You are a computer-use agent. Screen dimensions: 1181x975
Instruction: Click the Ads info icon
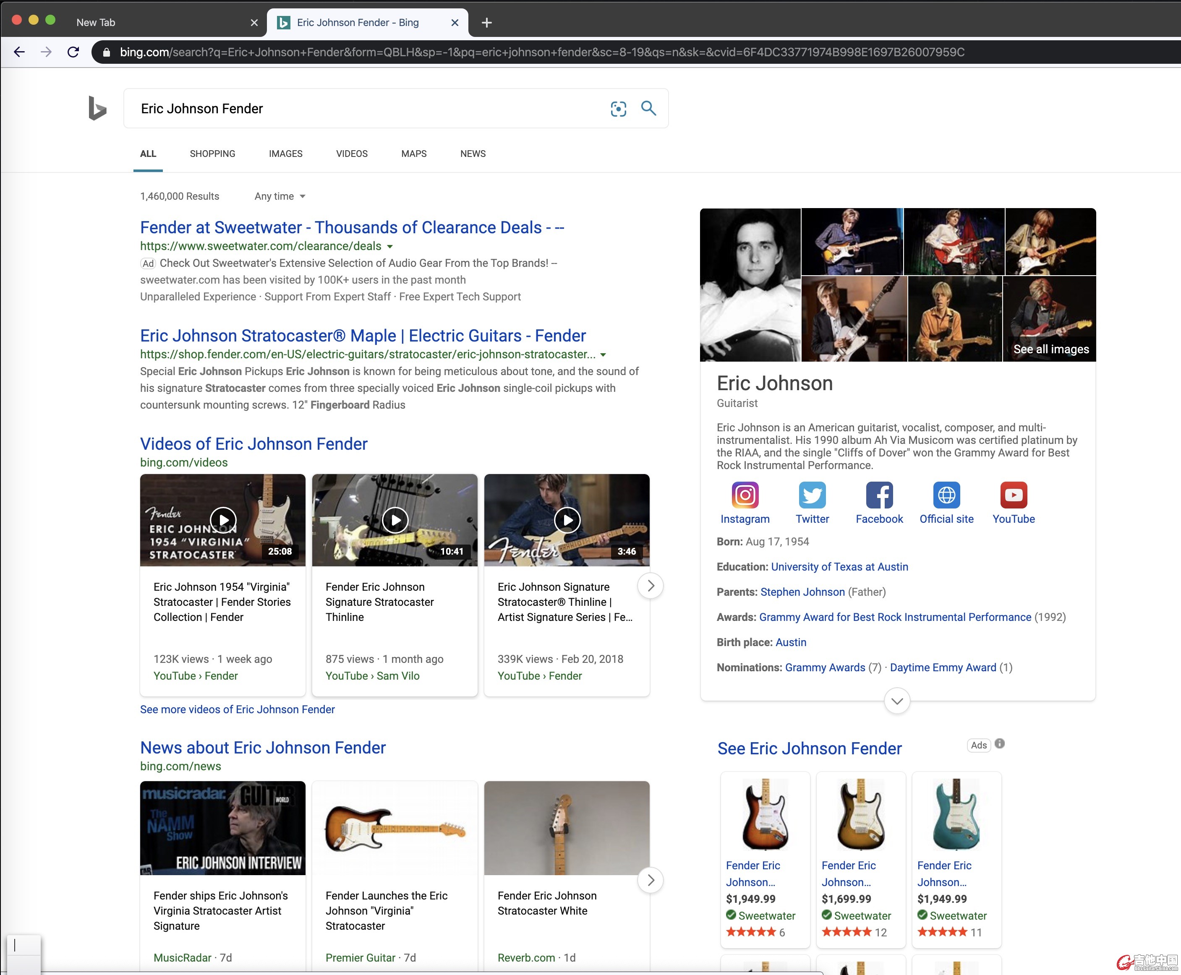pyautogui.click(x=1000, y=743)
